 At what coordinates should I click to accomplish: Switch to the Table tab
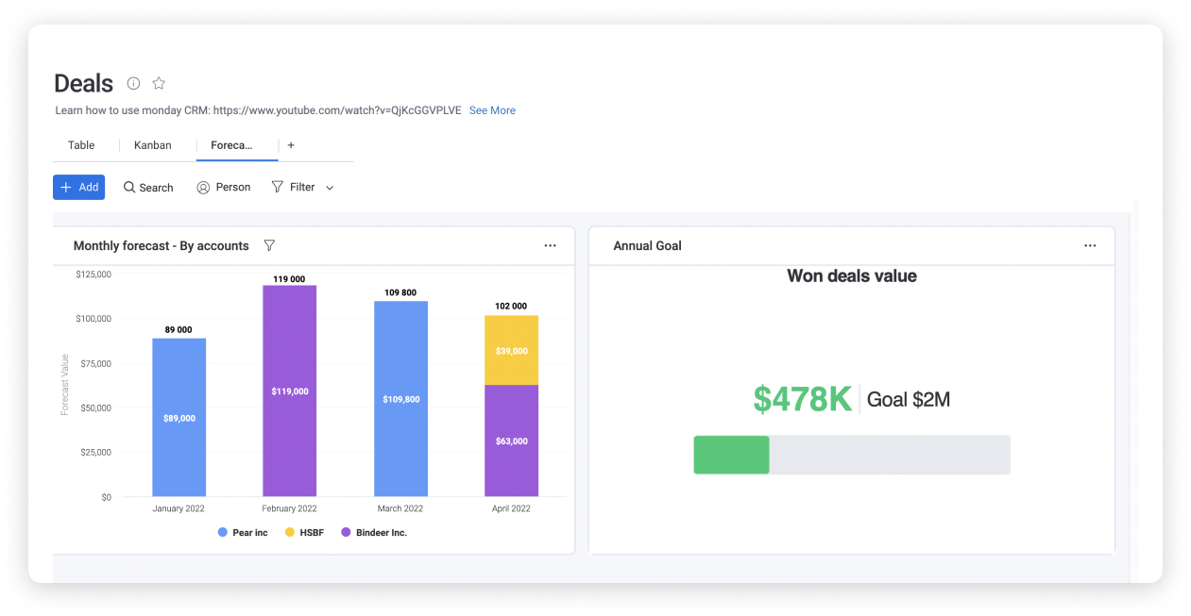[x=81, y=145]
